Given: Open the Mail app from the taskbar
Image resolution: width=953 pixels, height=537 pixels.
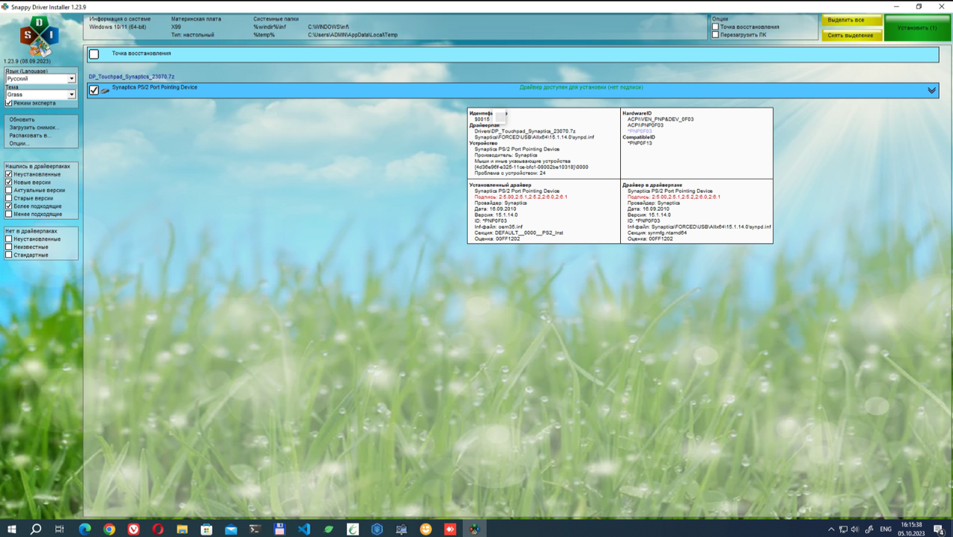Looking at the screenshot, I should coord(231,529).
